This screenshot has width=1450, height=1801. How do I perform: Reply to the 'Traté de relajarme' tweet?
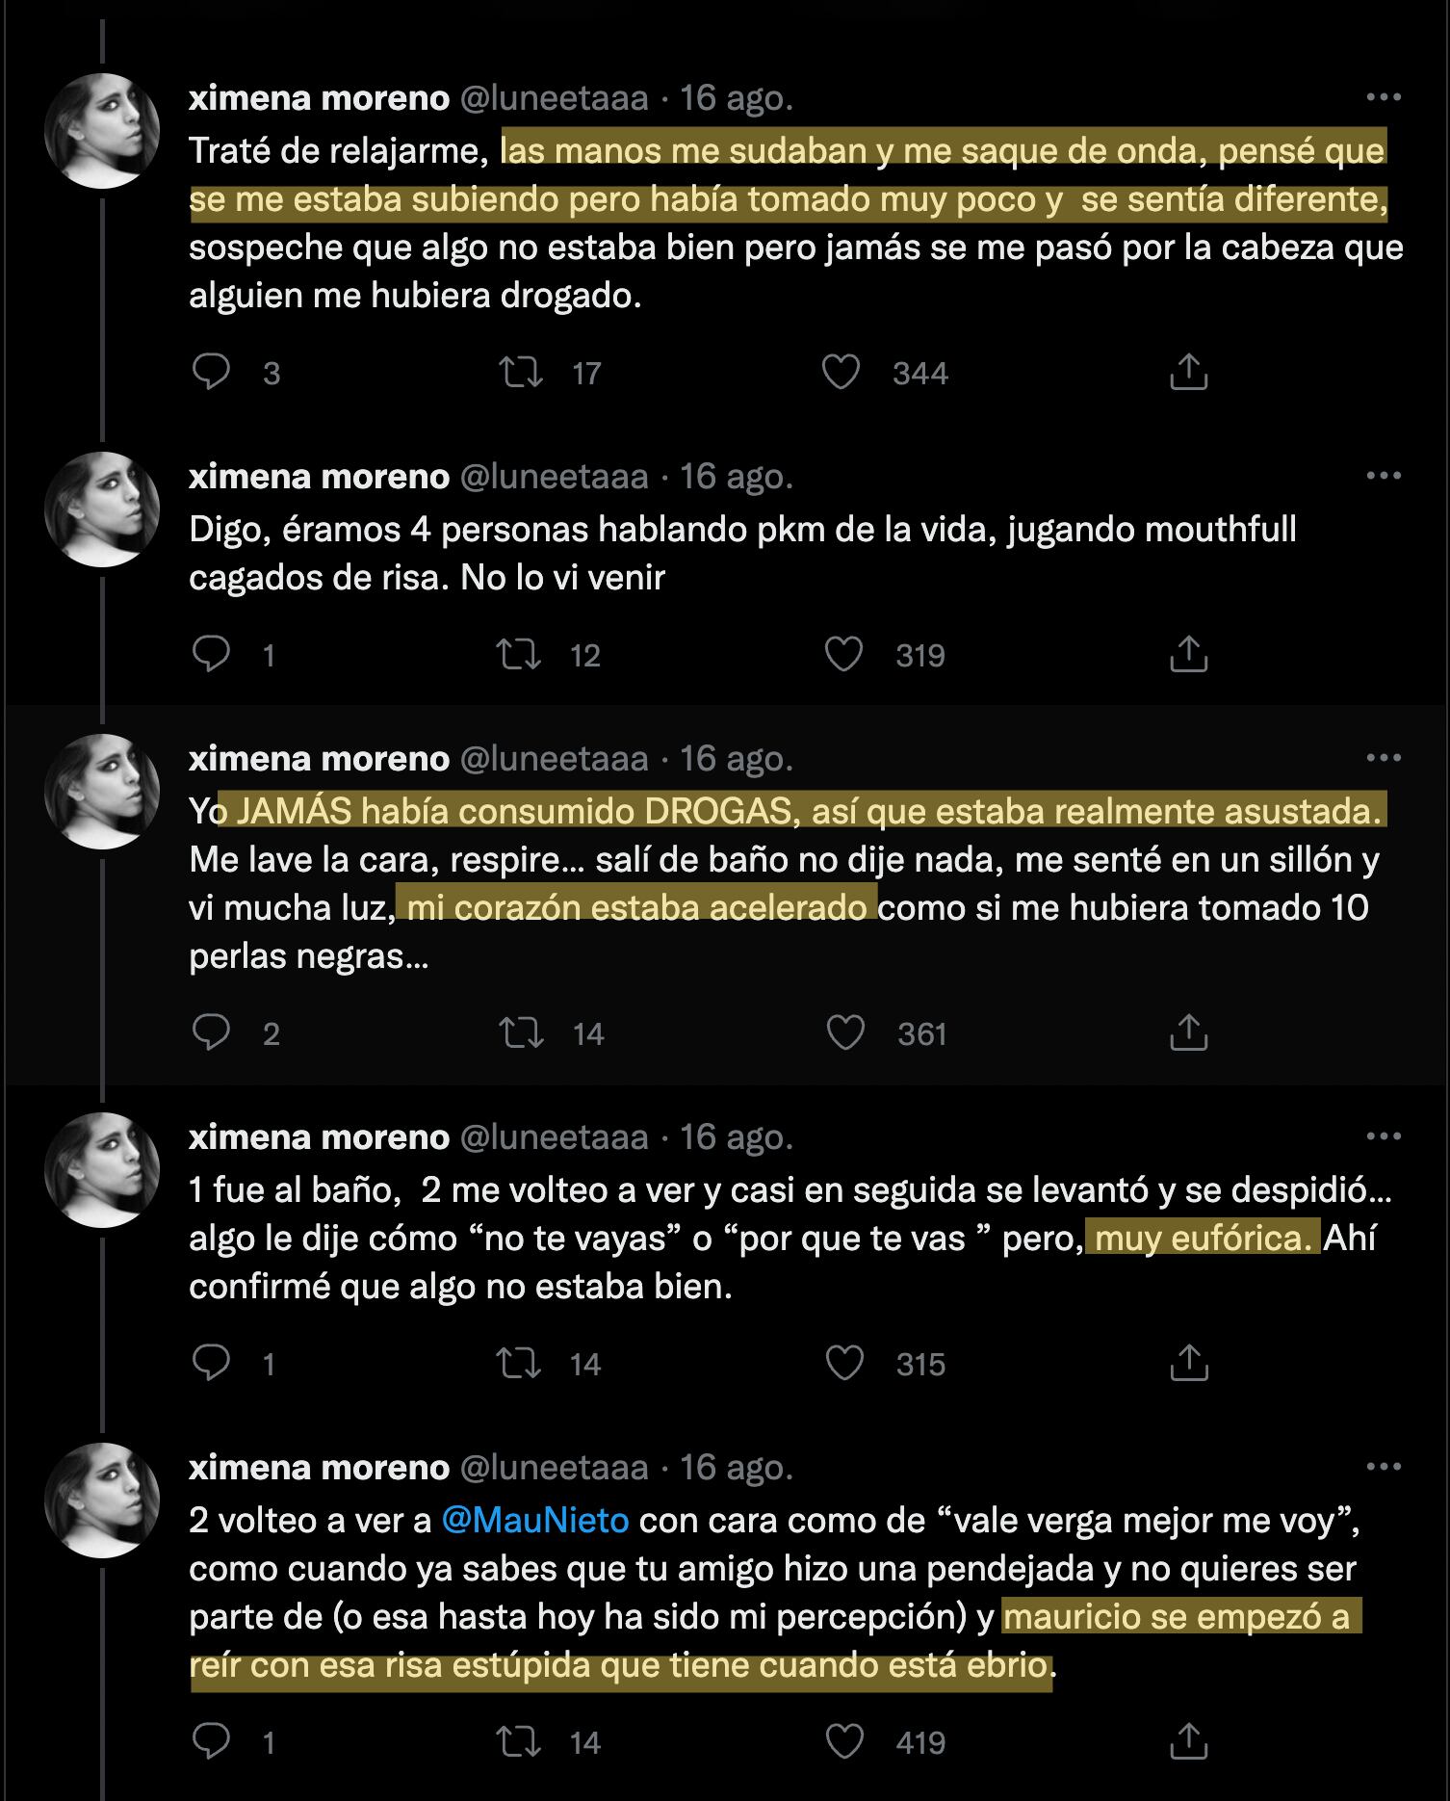point(211,372)
